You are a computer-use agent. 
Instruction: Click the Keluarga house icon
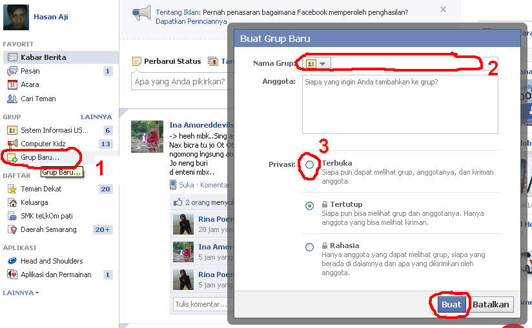[x=12, y=202]
